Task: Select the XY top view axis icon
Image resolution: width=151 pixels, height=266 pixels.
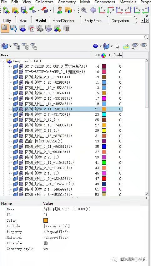Action: click(x=102, y=10)
